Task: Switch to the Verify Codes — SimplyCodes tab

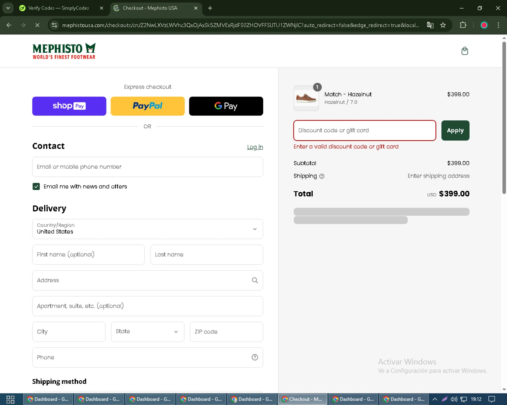Action: tap(58, 8)
